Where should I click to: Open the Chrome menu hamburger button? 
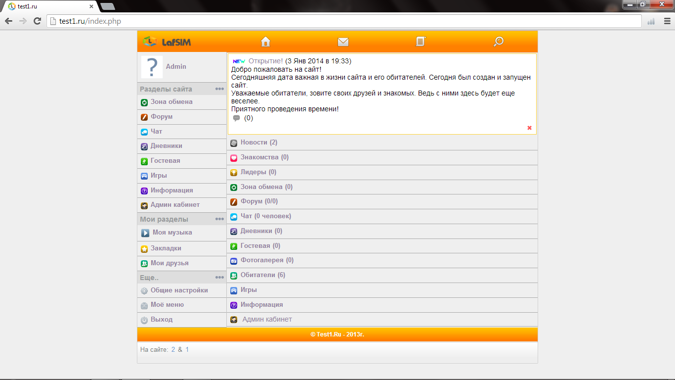(x=667, y=21)
